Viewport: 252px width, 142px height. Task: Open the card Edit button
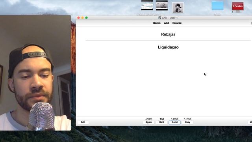83,122
